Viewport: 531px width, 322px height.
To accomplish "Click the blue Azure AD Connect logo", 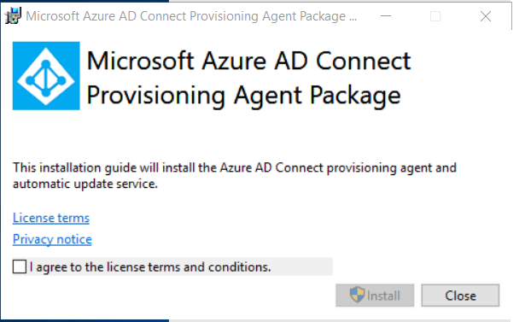I will pos(46,75).
